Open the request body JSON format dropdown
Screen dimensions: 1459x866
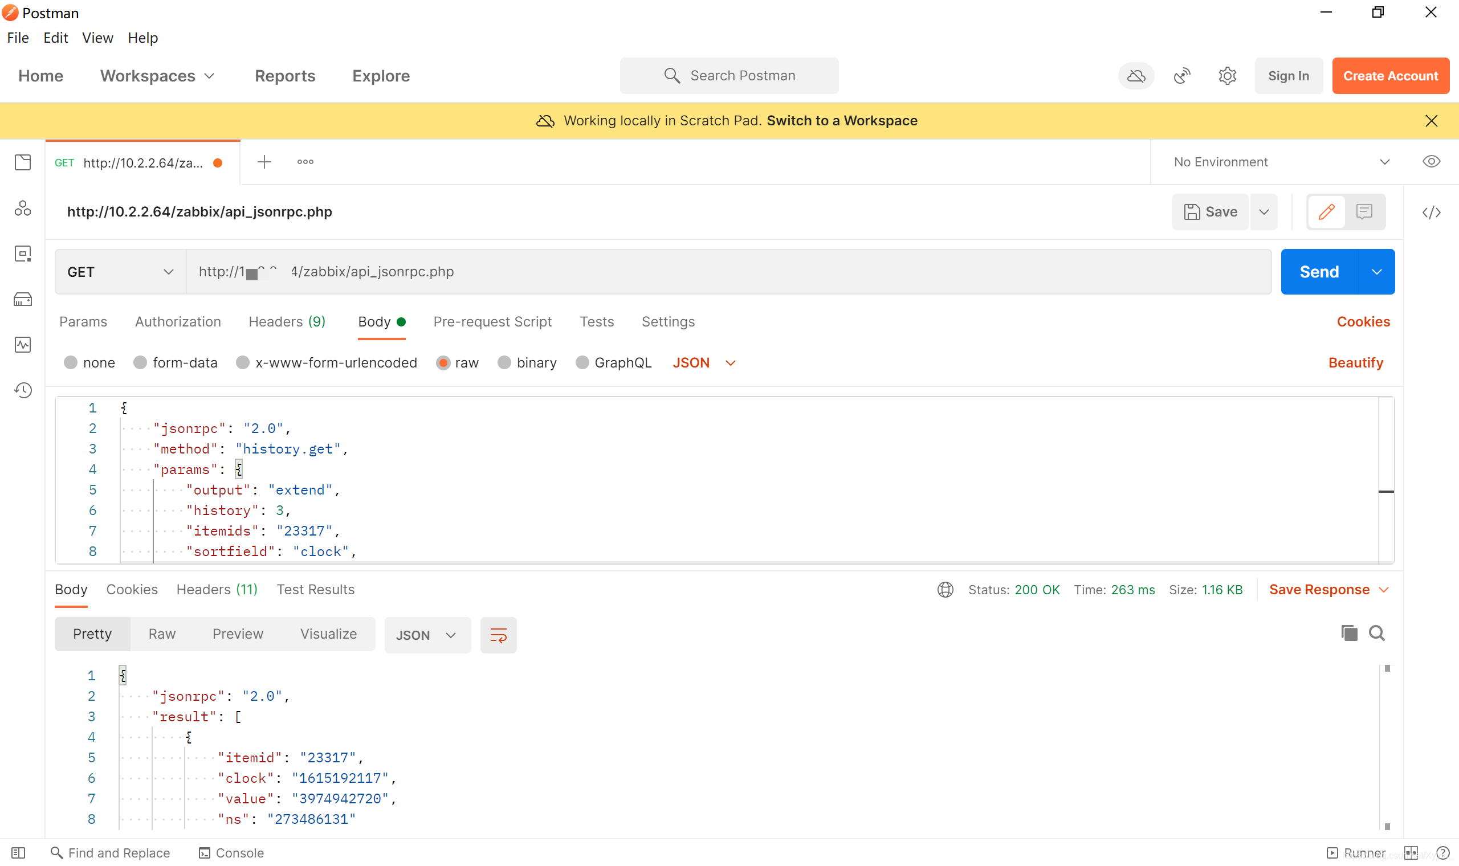(x=704, y=363)
